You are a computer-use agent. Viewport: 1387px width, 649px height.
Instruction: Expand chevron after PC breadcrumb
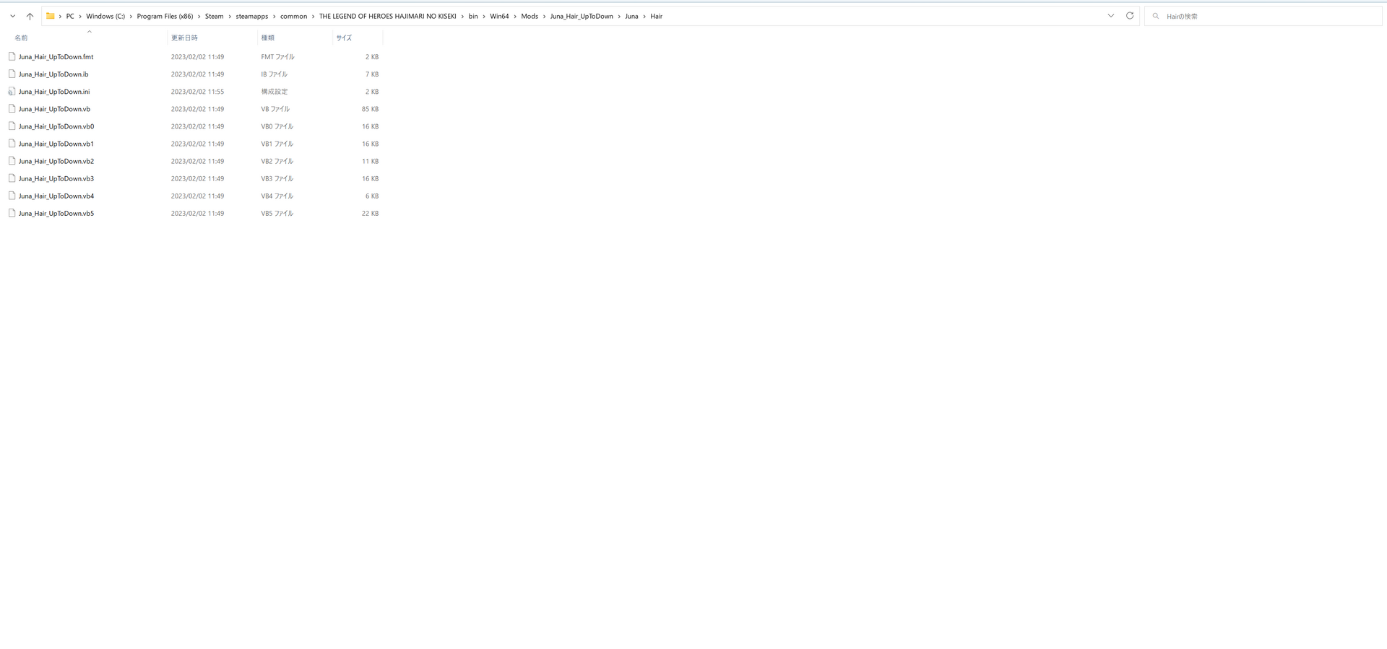(x=80, y=16)
